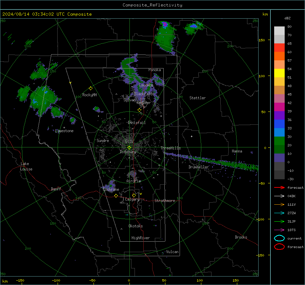Select the yellow 54 dBZ color swatch
This screenshot has height=285, width=305.
point(279,73)
